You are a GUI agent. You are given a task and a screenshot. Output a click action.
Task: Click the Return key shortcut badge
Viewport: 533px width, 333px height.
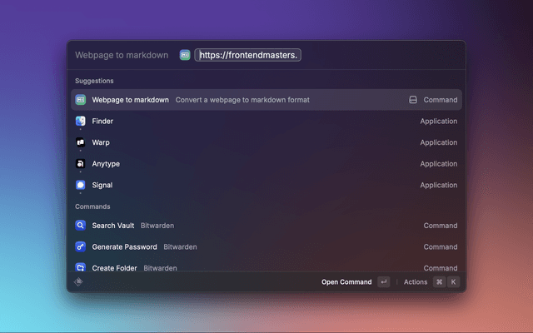(383, 282)
